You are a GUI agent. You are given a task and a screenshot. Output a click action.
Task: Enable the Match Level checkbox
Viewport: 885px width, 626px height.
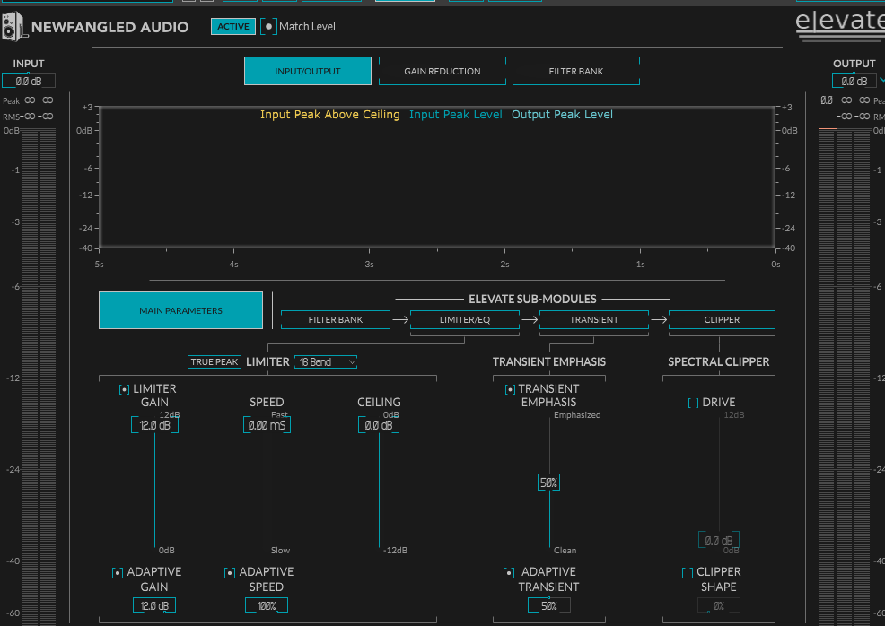[268, 27]
